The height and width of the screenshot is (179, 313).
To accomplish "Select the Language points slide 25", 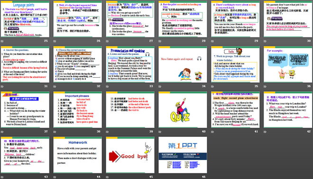I will [x=25, y=19].
